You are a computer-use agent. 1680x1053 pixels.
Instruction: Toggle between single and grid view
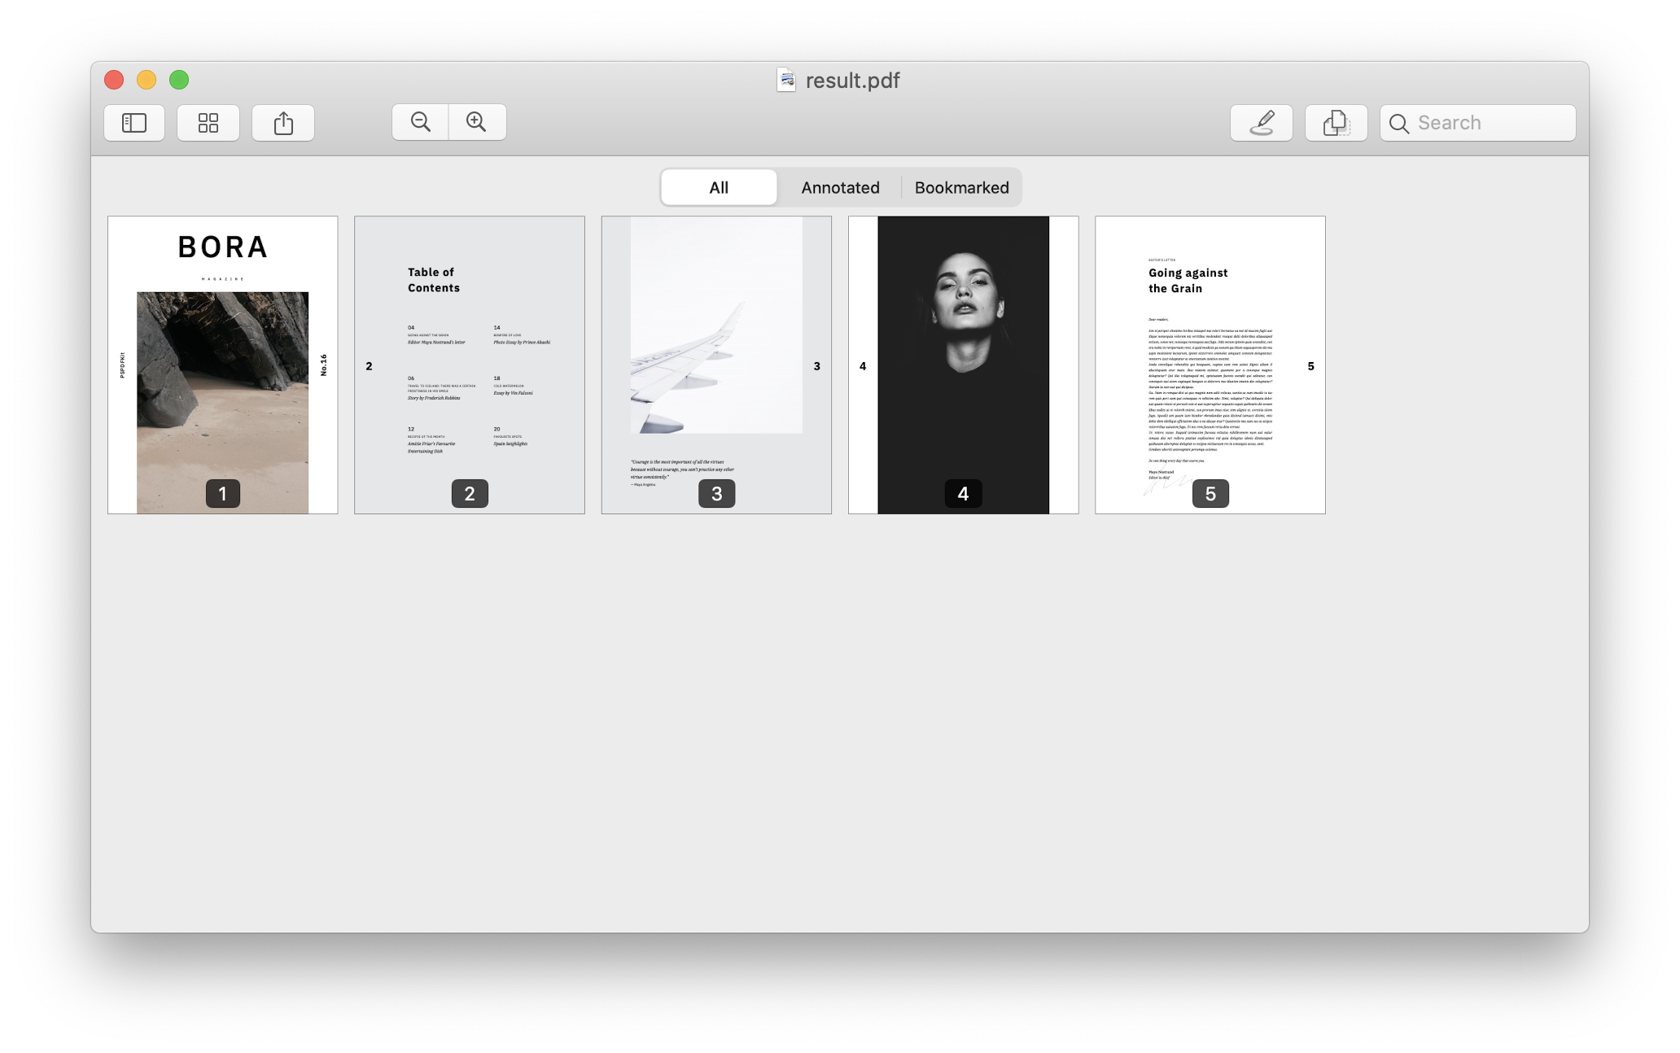(208, 121)
